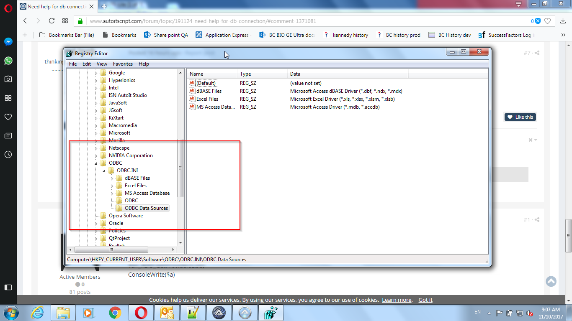Open the downloads icon in the toolbar
The height and width of the screenshot is (321, 572).
click(x=562, y=20)
